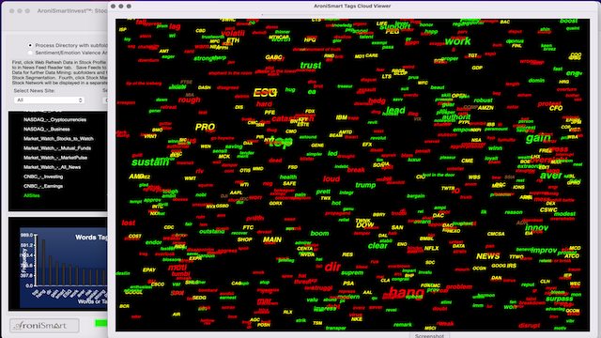This screenshot has width=601, height=338.
Task: Click the yellow 'AAPL' ticker tag
Action: click(236, 192)
